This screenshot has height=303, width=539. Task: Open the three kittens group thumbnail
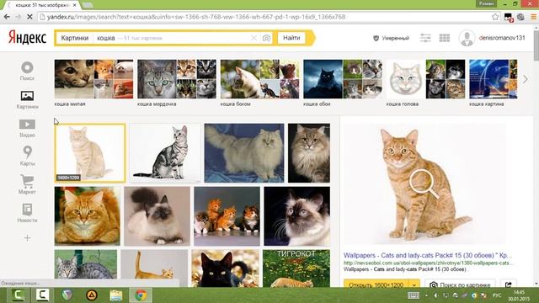(x=227, y=216)
